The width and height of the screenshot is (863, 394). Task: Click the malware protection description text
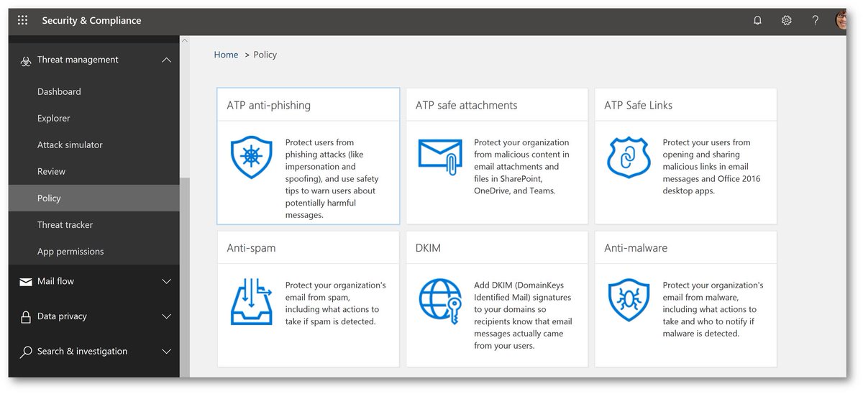click(x=713, y=309)
